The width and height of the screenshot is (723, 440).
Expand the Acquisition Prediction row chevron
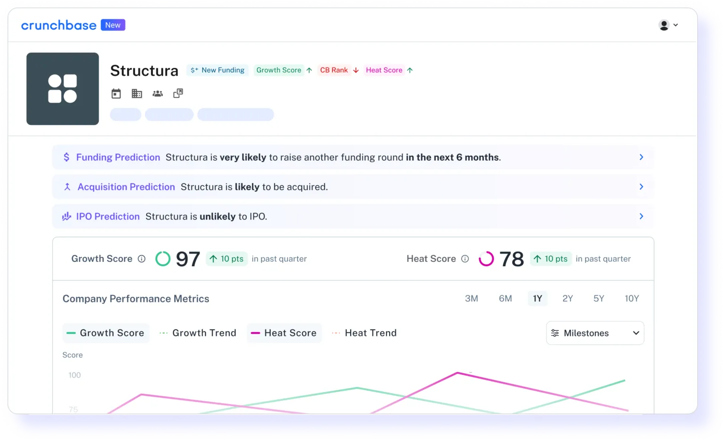pos(641,187)
